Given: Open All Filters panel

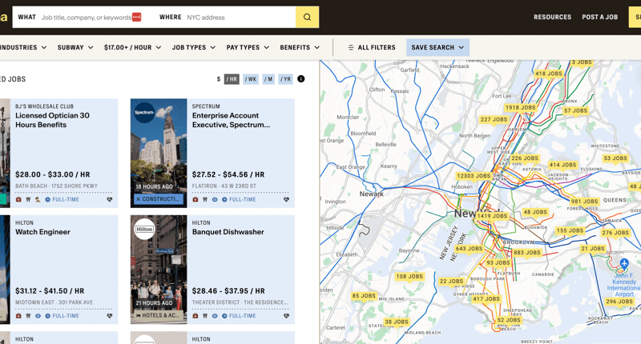Looking at the screenshot, I should click(x=371, y=48).
